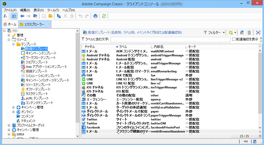
Task: Click the database status icon in status bar
Action: tap(255, 141)
